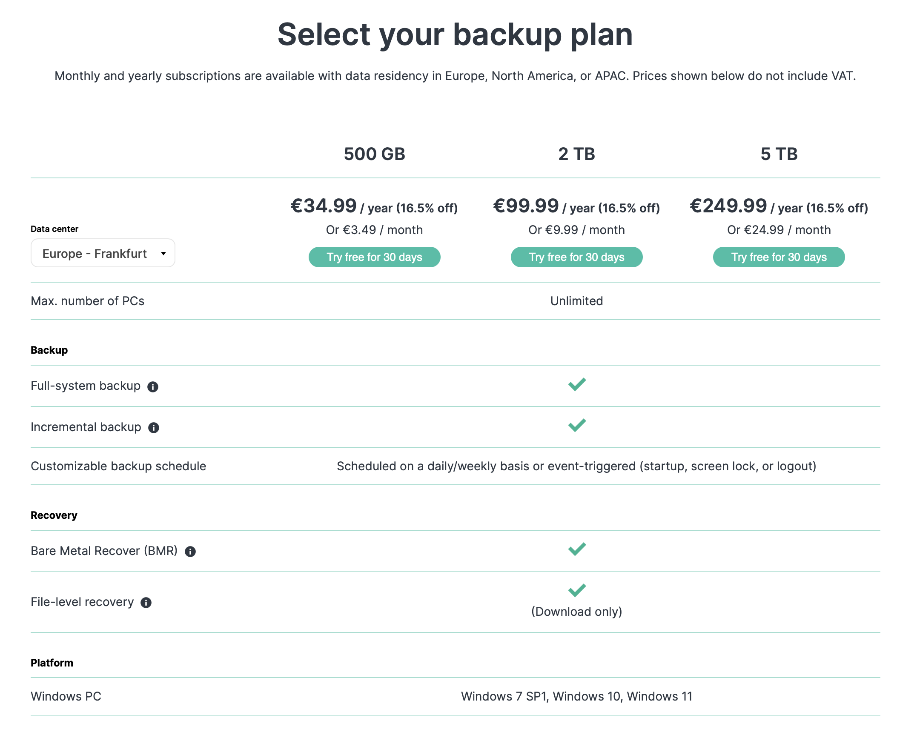The image size is (917, 738).
Task: Start 30-day free trial for 5 TB plan
Action: pyautogui.click(x=779, y=257)
